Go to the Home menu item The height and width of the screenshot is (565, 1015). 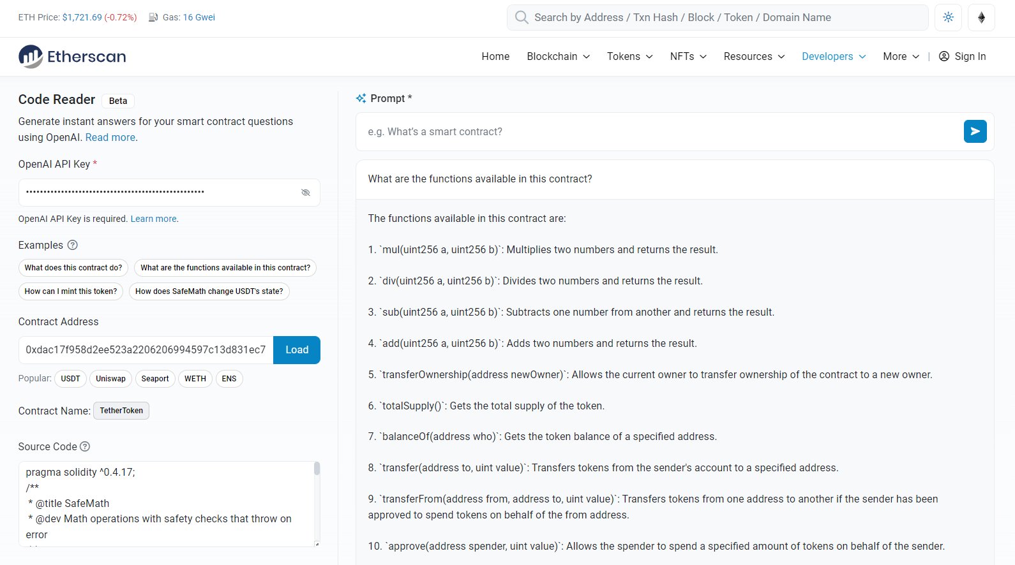495,56
